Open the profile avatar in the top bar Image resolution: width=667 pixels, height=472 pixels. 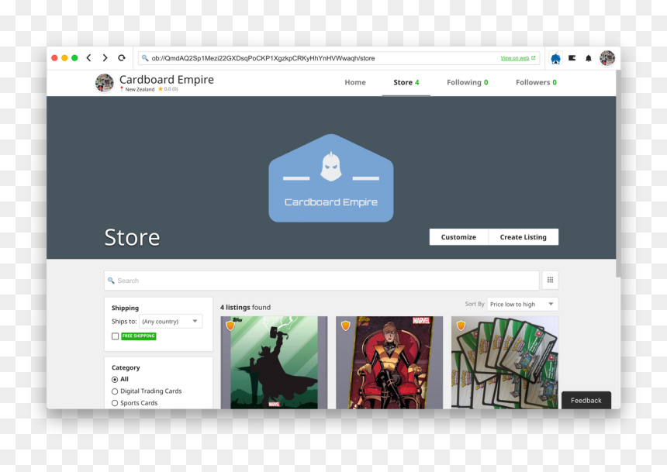coord(607,58)
